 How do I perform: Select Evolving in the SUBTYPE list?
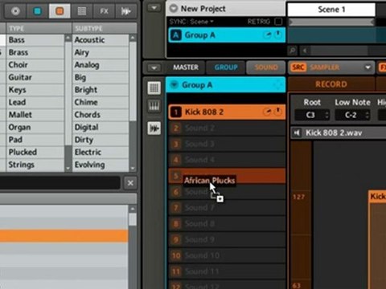tap(101, 165)
